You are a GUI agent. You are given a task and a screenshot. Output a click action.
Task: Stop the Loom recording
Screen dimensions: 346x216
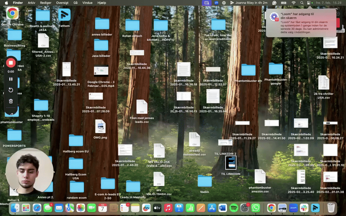[10, 63]
